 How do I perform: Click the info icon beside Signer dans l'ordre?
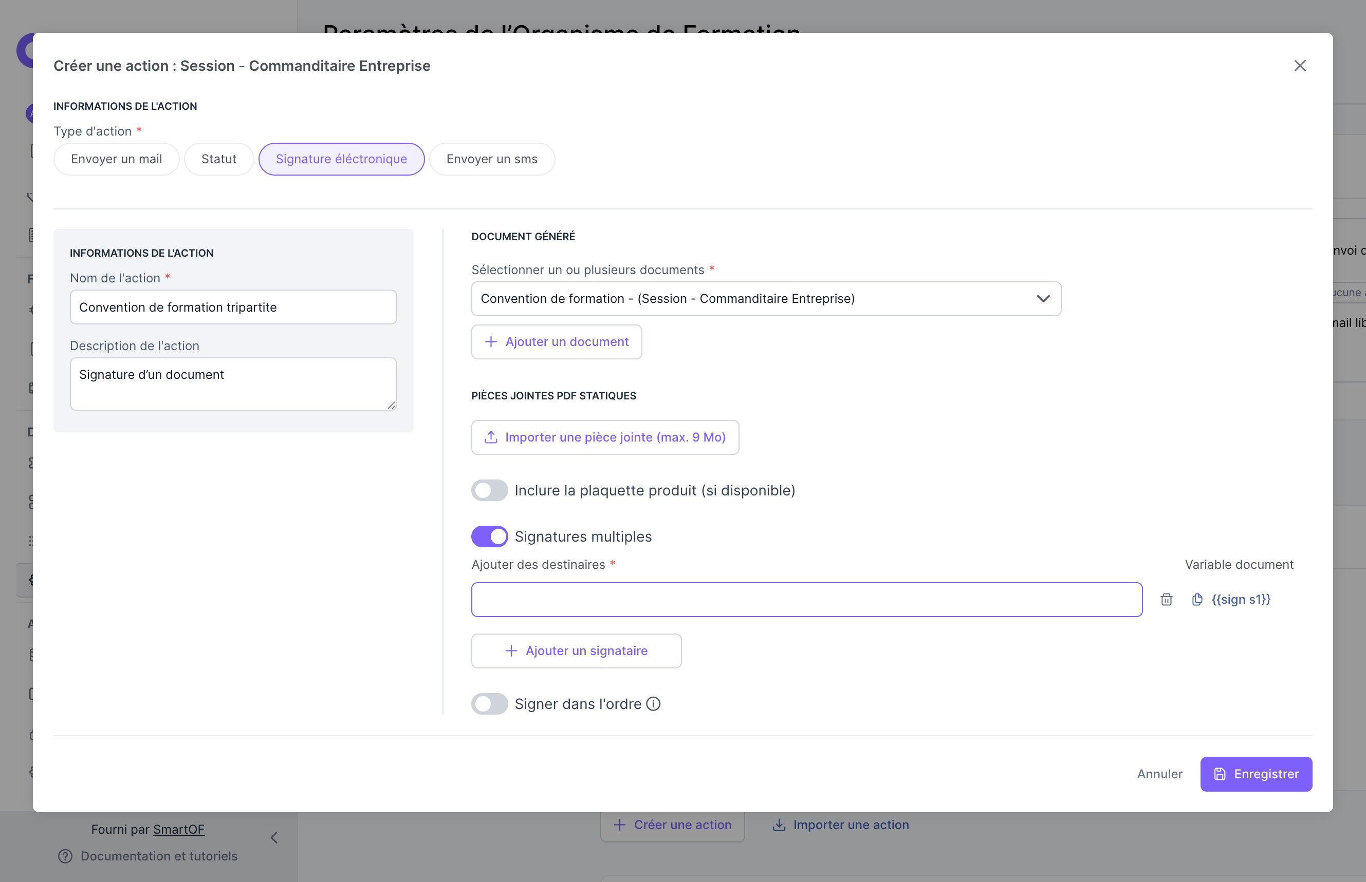(654, 704)
